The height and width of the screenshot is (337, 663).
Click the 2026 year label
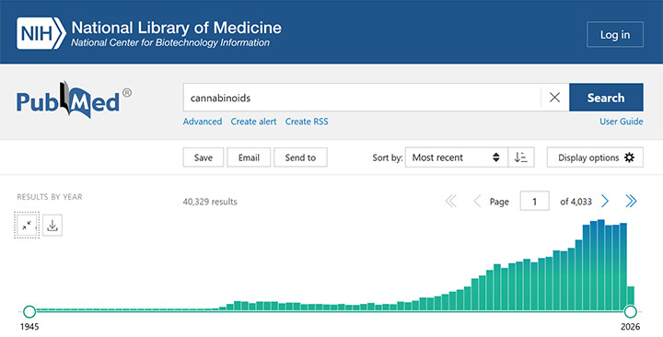click(x=630, y=327)
